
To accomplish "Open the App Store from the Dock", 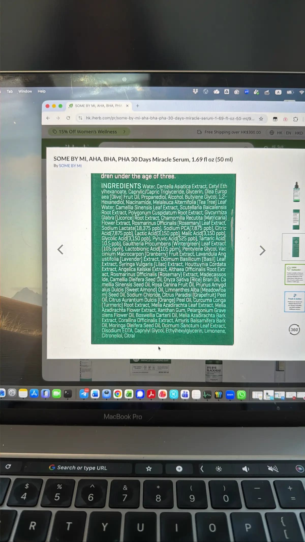I will (34, 393).
